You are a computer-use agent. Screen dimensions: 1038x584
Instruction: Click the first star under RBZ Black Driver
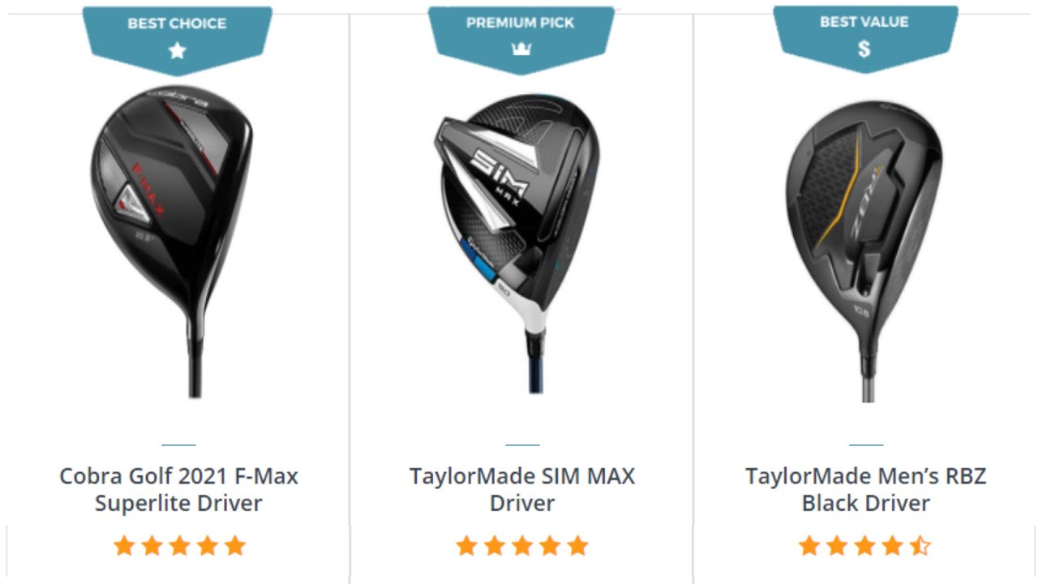click(809, 546)
